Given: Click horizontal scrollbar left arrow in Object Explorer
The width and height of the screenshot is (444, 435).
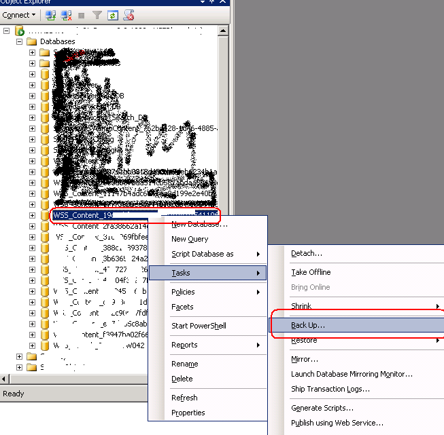Looking at the screenshot, I should [x=3, y=379].
